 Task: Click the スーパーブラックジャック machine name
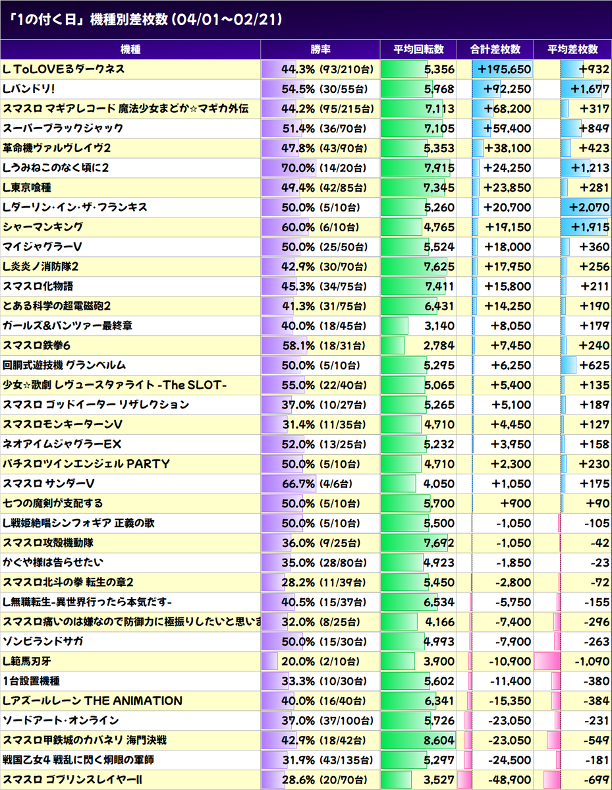pos(63,128)
